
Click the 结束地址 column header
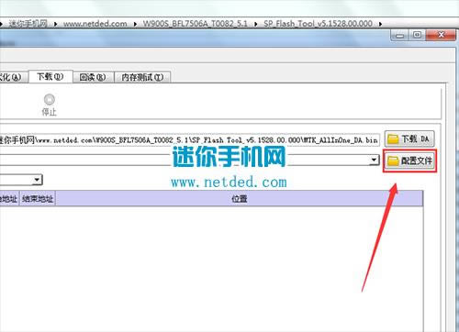38,199
